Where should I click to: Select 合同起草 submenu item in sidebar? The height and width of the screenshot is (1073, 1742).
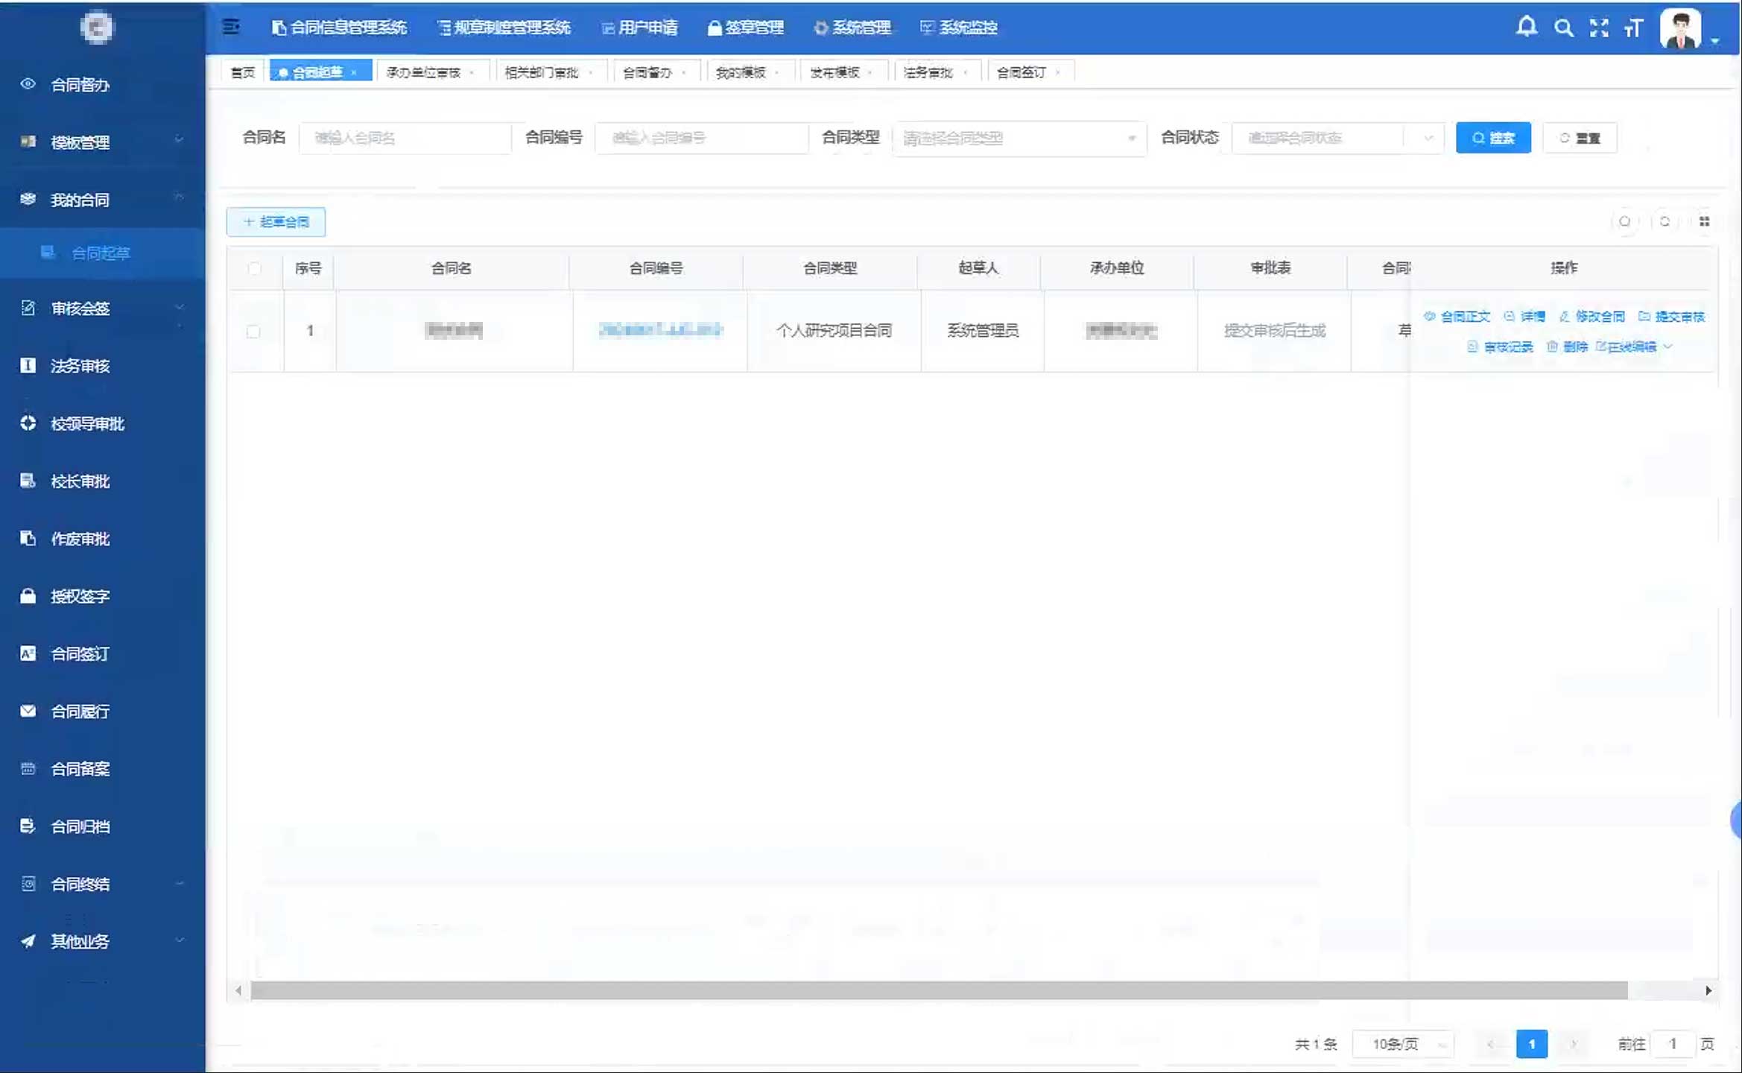click(x=102, y=253)
